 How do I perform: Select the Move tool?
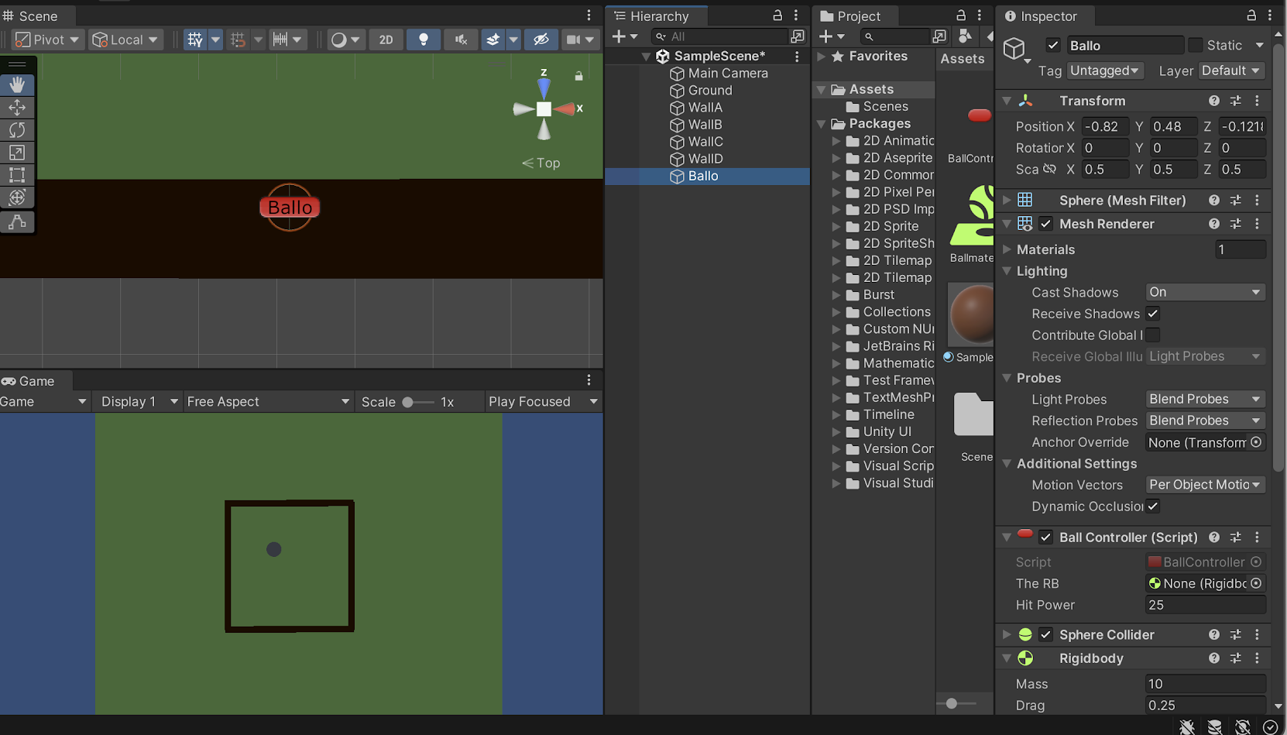(x=17, y=108)
